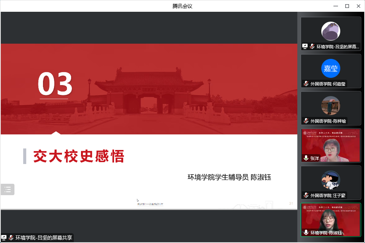Click 汪子豪's cartoon avatar
This screenshot has width=365, height=243.
click(x=330, y=180)
